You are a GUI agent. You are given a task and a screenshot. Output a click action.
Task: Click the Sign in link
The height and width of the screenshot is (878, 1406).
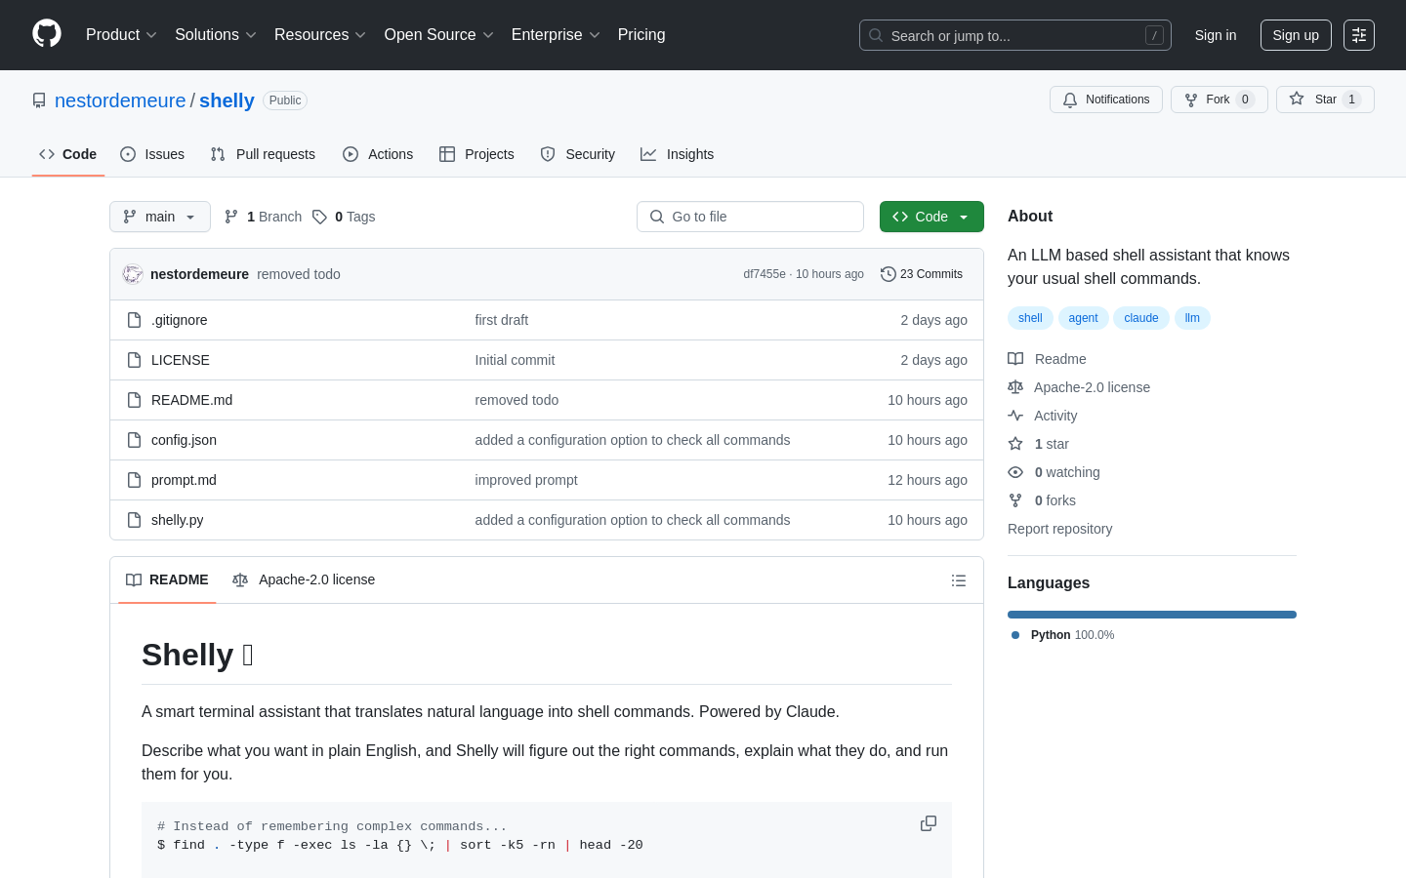1216,35
